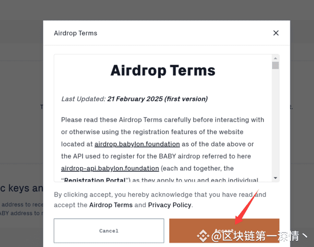Click the empty scrollbar track below the thumb
Screen dimensions: 314x247
tap(275, 123)
